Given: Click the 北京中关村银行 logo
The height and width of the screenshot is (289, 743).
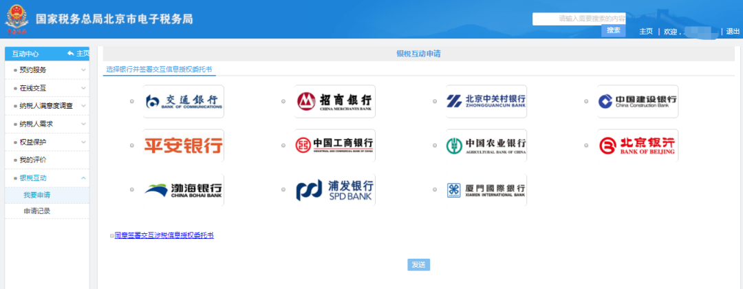Looking at the screenshot, I should (486, 101).
